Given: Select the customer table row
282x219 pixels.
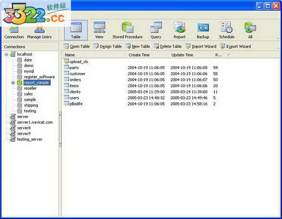Looking at the screenshot, I should tap(77, 74).
